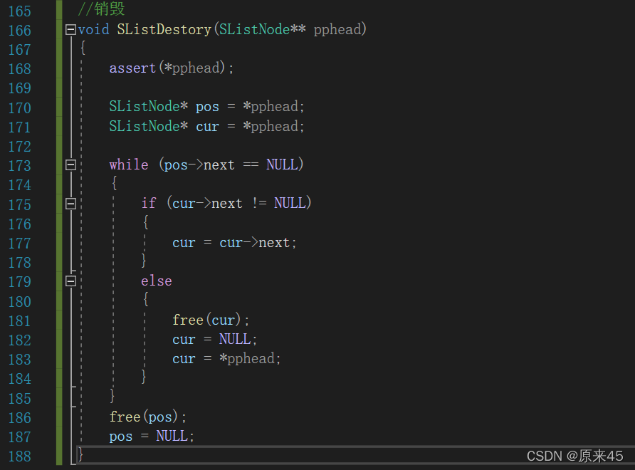Click the while keyword
This screenshot has width=635, height=470.
[x=129, y=164]
